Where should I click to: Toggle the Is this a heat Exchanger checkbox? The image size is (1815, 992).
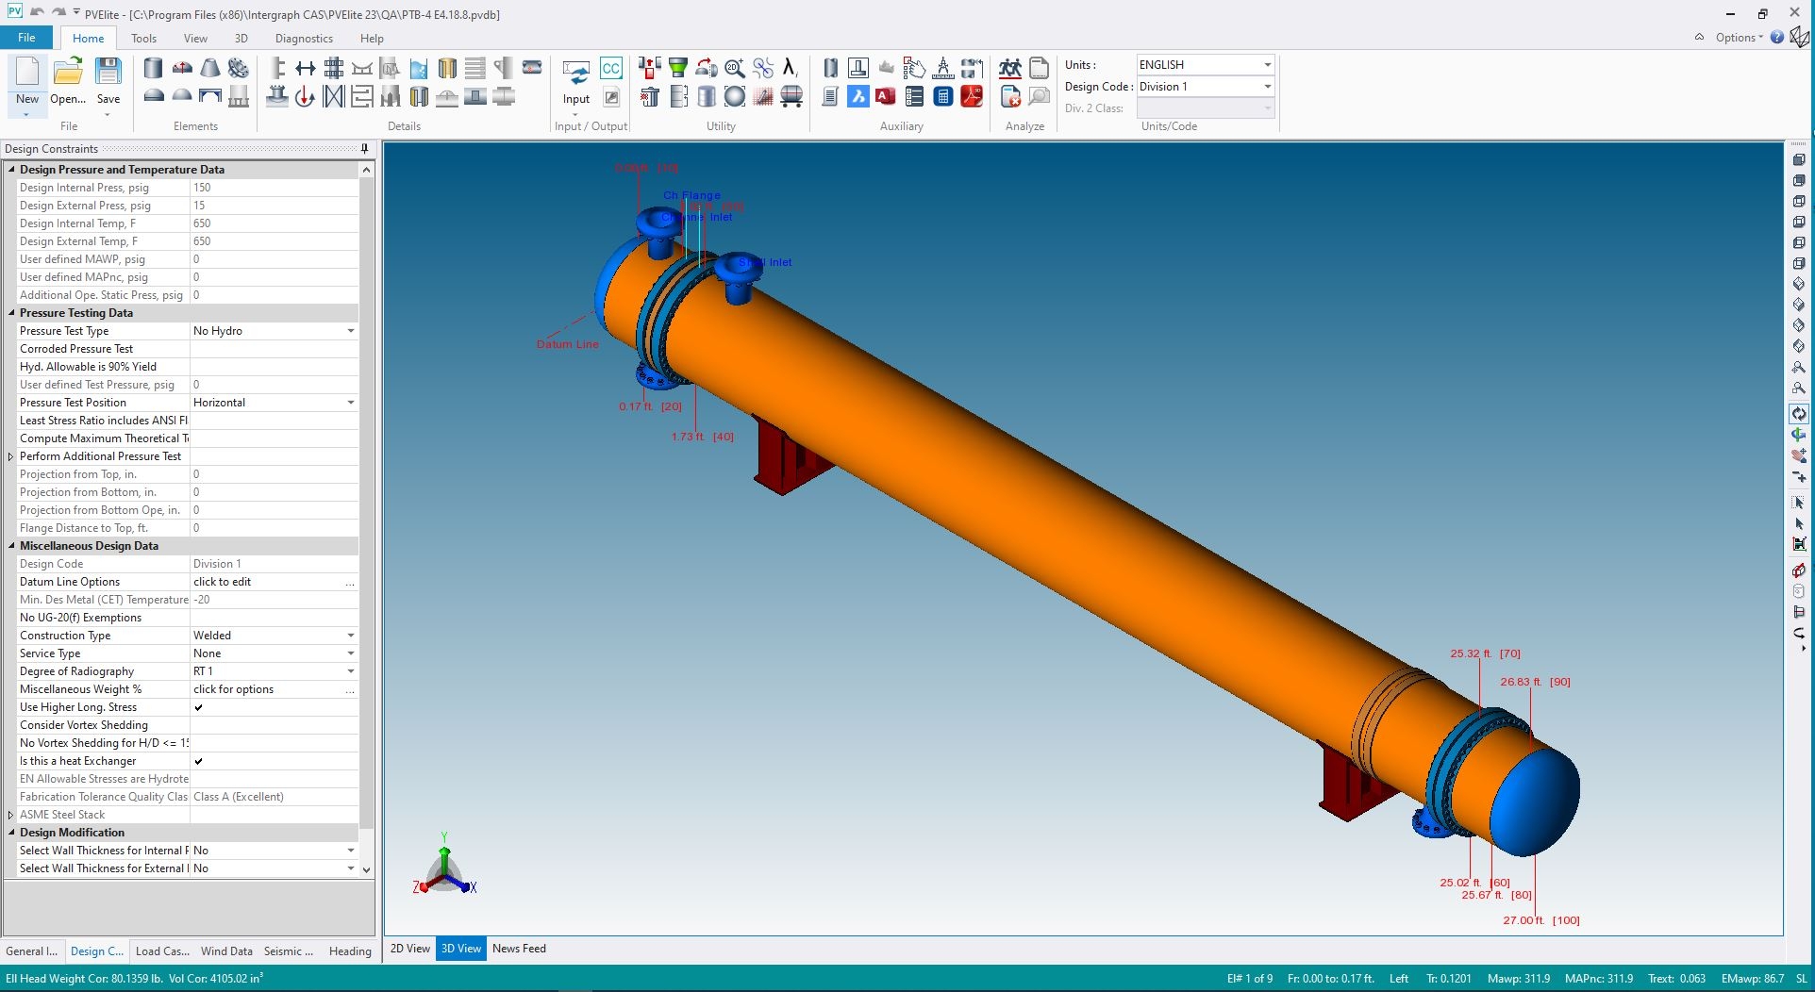pyautogui.click(x=198, y=761)
